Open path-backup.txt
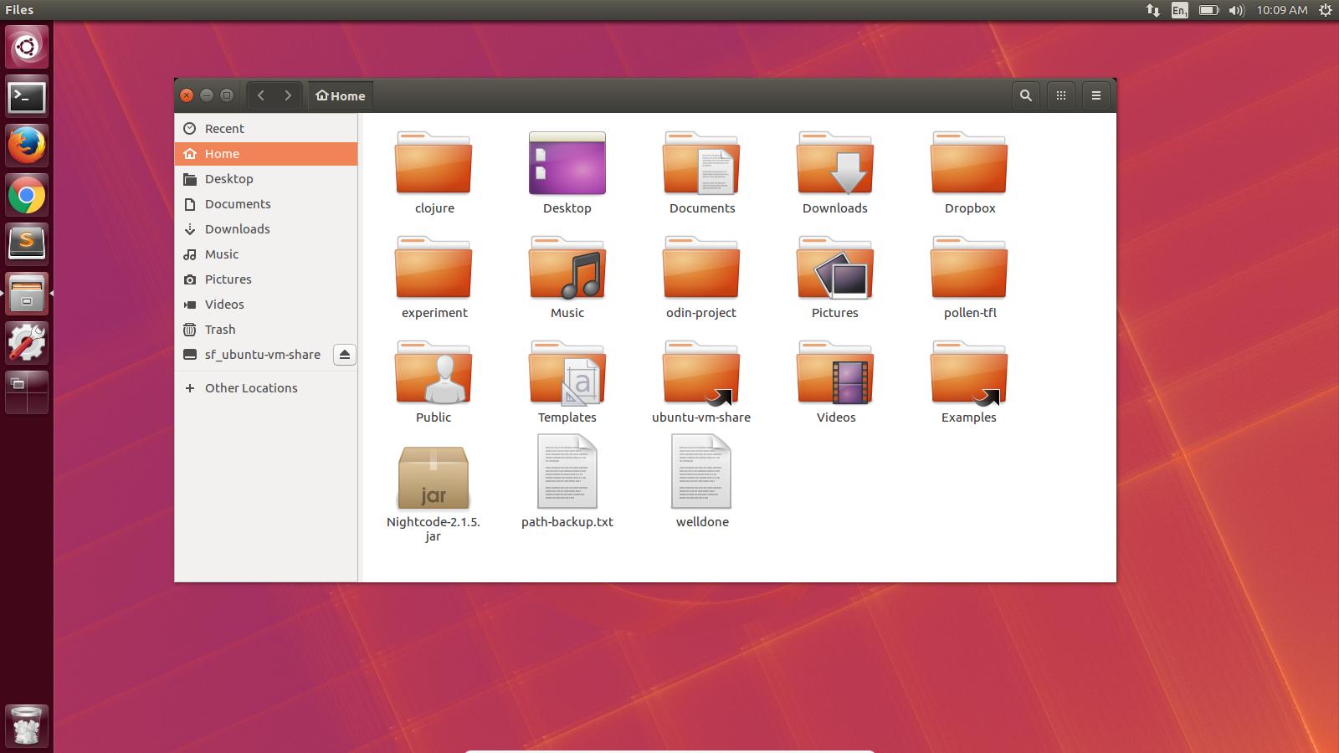This screenshot has width=1339, height=753. pyautogui.click(x=567, y=471)
